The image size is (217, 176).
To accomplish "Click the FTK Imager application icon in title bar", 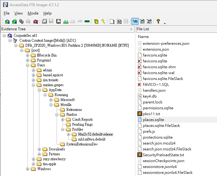I will coord(6,5).
